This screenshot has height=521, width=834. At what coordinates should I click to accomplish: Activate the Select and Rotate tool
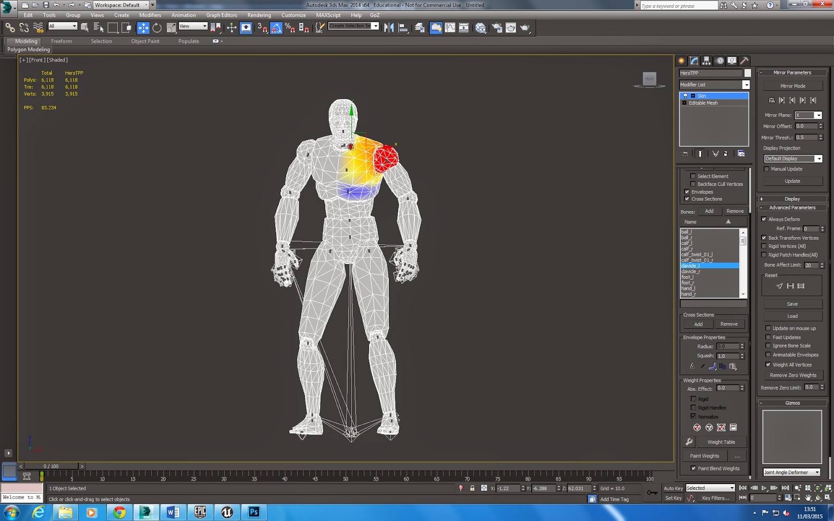coord(157,28)
